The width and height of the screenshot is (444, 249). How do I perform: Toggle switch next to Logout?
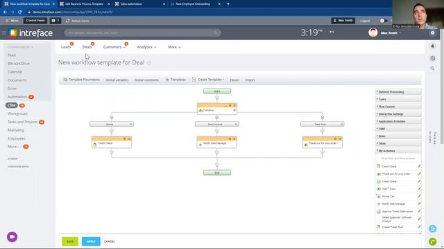383,21
